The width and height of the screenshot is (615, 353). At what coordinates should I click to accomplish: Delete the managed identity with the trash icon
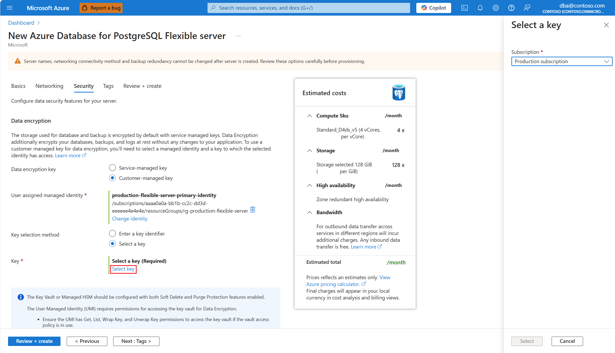[x=252, y=210]
